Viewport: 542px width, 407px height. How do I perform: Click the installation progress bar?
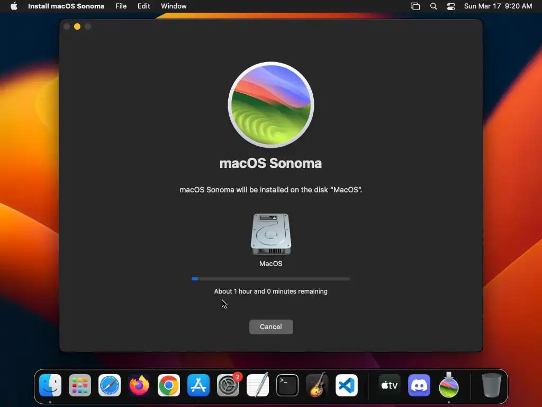(271, 279)
